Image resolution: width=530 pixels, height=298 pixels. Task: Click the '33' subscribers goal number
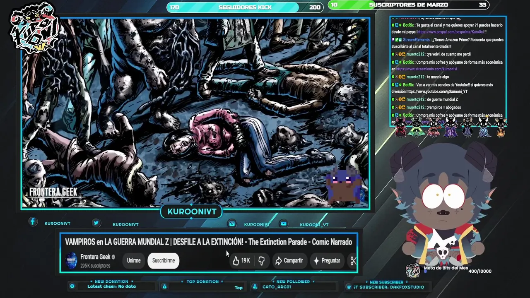click(x=482, y=5)
